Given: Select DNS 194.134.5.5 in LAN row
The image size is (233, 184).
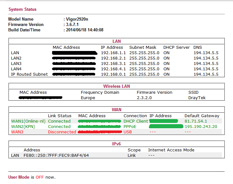Looking at the screenshot, I should point(206,53).
